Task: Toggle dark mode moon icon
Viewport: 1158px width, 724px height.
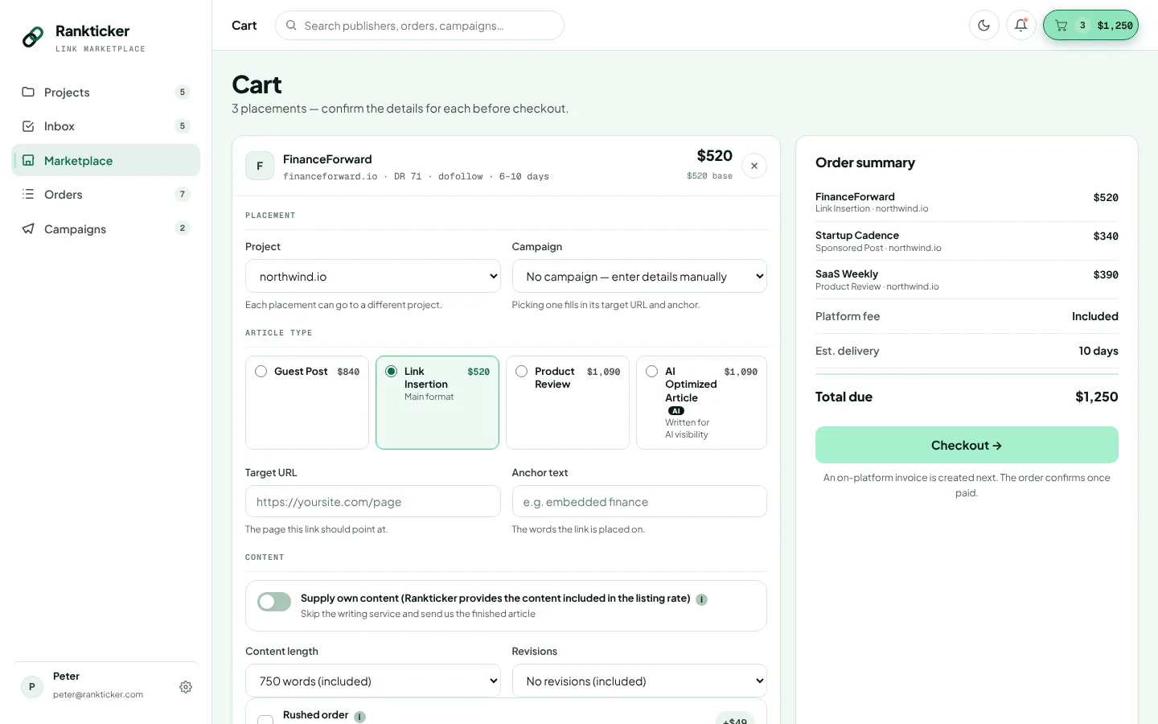Action: [983, 25]
